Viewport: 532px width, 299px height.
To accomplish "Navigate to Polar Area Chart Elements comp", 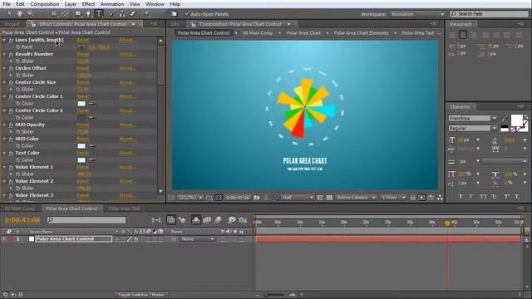I will [x=361, y=33].
